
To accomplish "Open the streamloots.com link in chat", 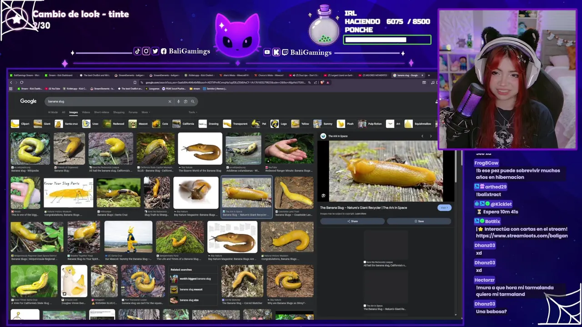I will (x=522, y=236).
